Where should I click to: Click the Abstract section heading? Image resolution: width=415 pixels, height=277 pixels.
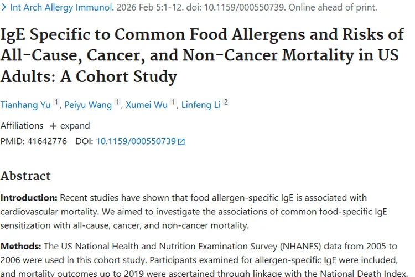pyautogui.click(x=25, y=176)
